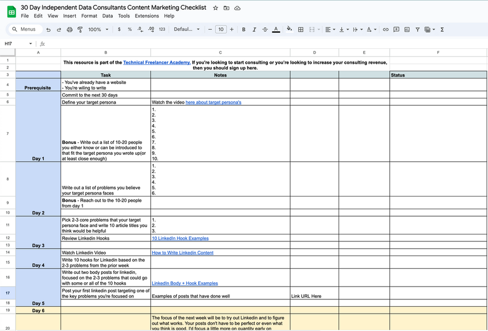Viewport: 488px width, 331px height.
Task: Click the Undo arrow
Action: tap(48, 30)
